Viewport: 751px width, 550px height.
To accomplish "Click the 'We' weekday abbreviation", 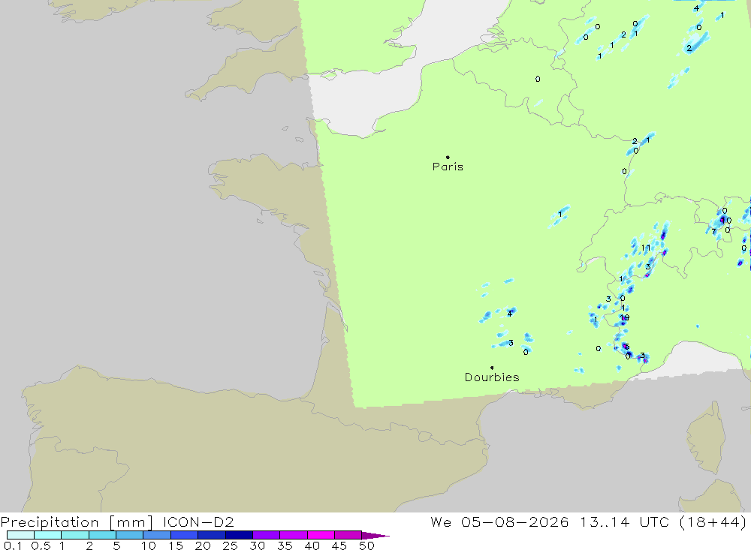I will (x=441, y=521).
